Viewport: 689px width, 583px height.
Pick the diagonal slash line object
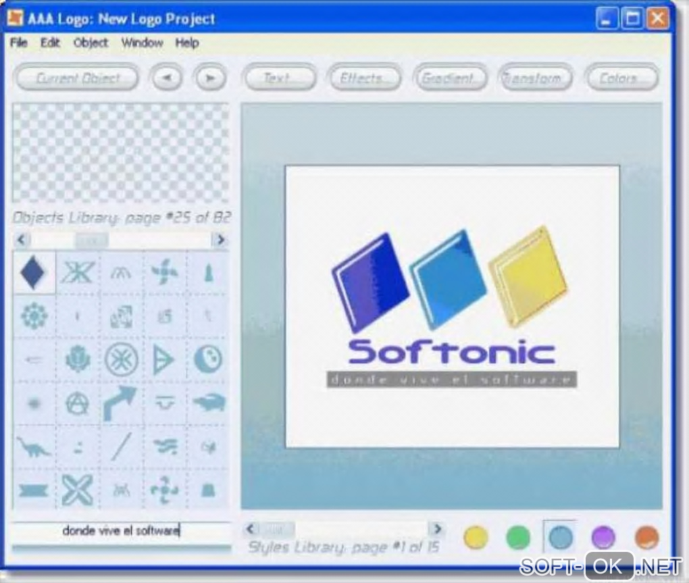point(122,447)
